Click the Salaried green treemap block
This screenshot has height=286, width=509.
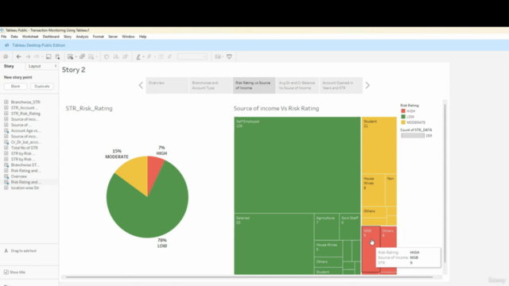pyautogui.click(x=274, y=244)
